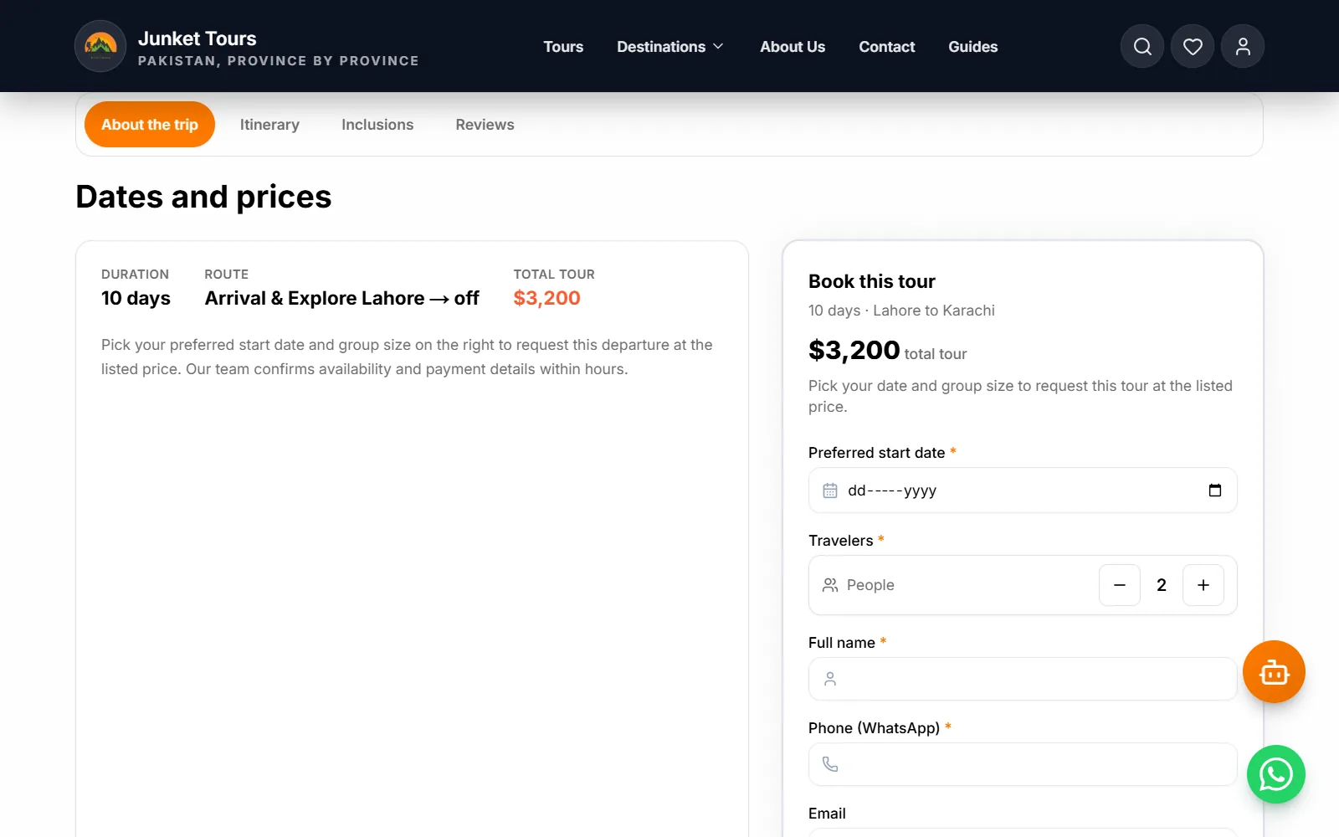The height and width of the screenshot is (837, 1339).
Task: Click the 'Dates and prices' heading
Action: click(203, 197)
